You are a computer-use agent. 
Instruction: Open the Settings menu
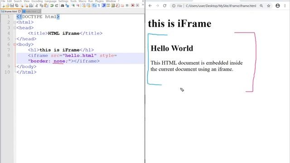pos(63,1)
